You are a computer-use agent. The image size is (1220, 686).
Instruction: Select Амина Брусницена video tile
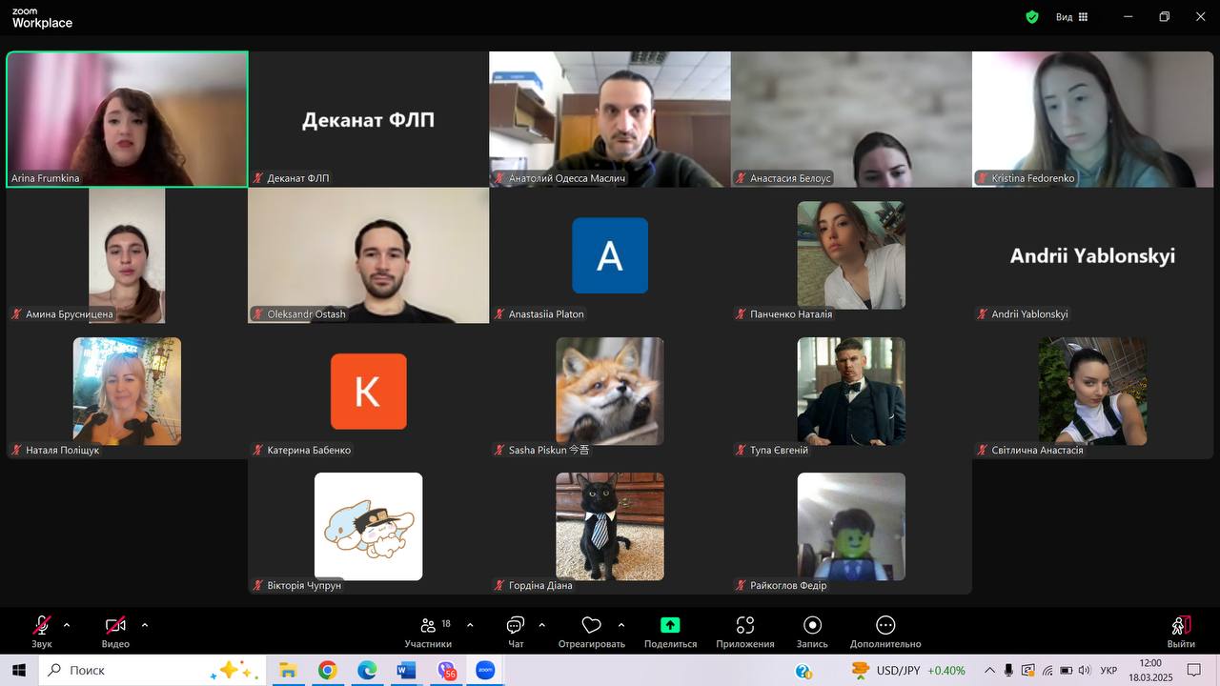tap(127, 255)
